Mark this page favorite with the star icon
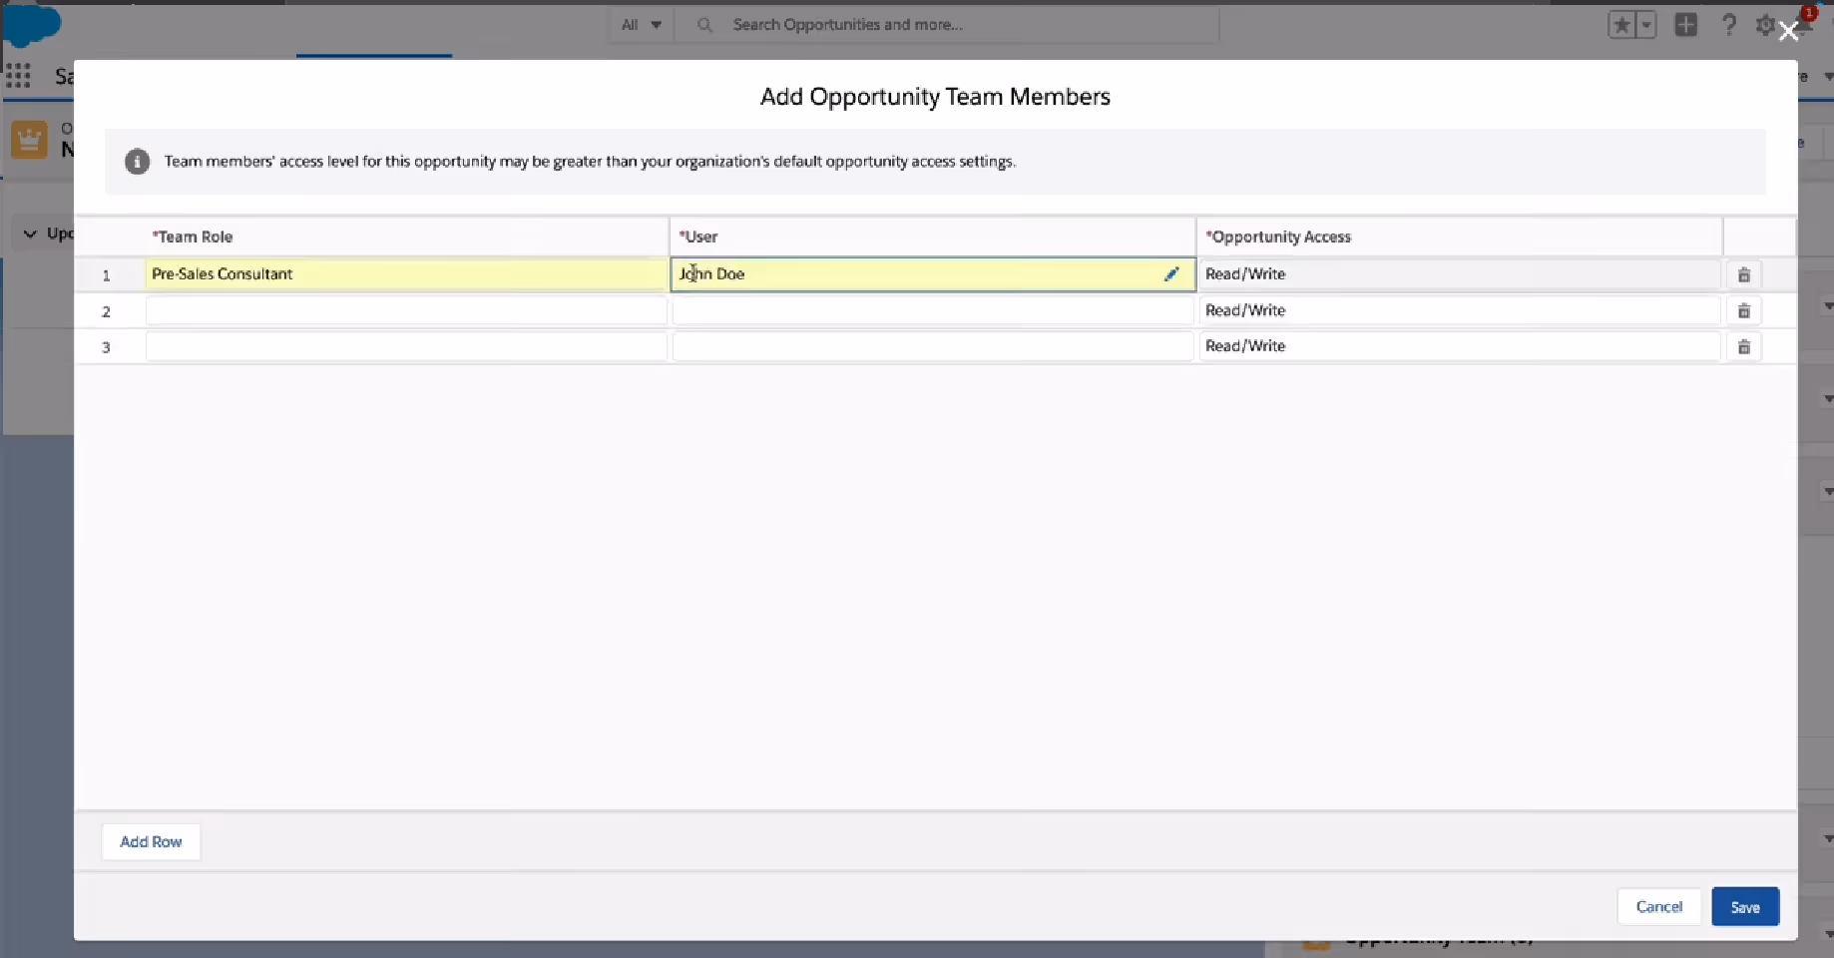 click(x=1621, y=25)
